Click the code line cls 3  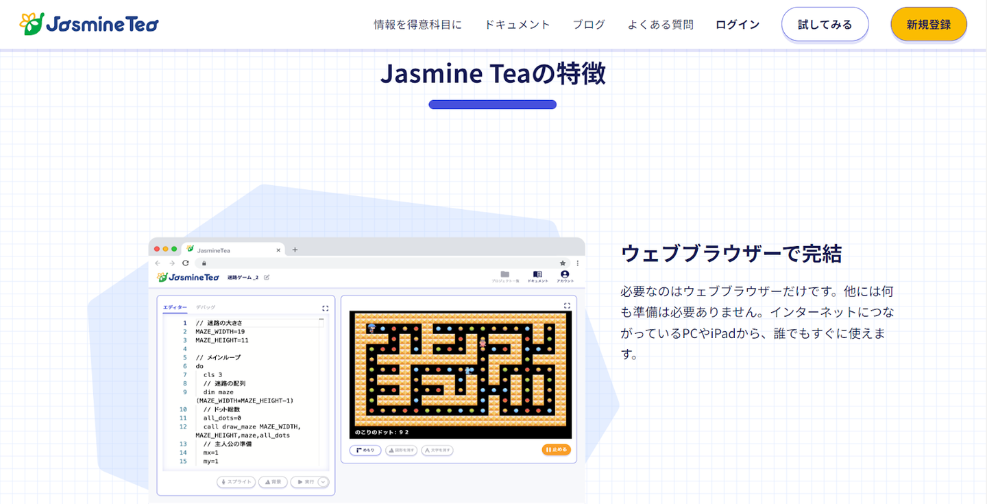tap(212, 374)
